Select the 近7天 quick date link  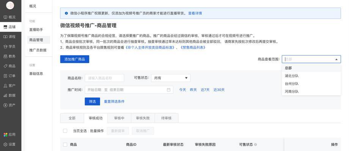point(205,90)
